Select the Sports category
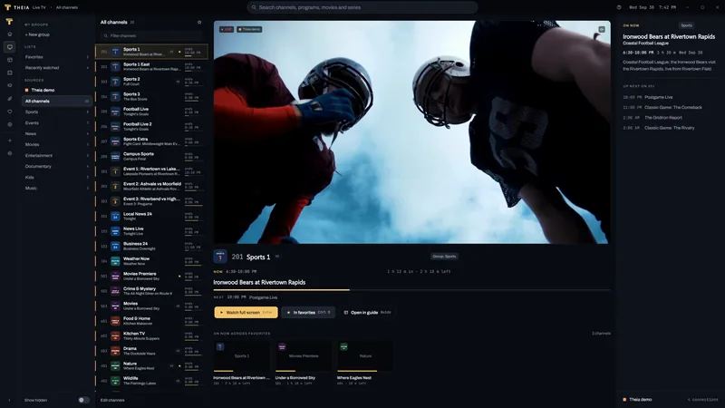Screen dimensions: 725x408 coord(56,112)
